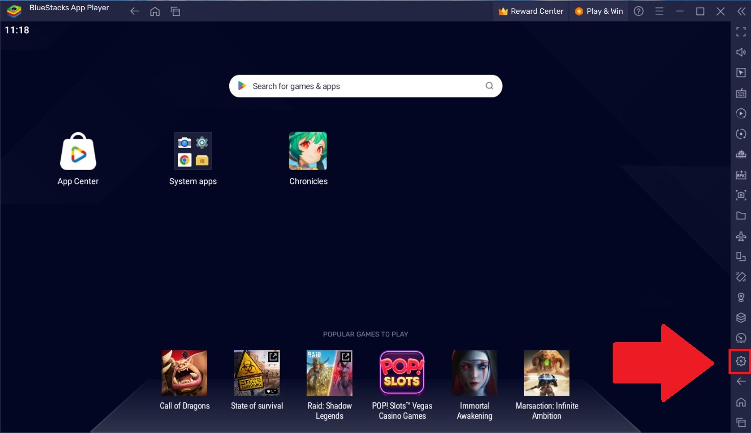
Task: Click the circular arrows sync icon in sidebar
Action: coord(741,134)
